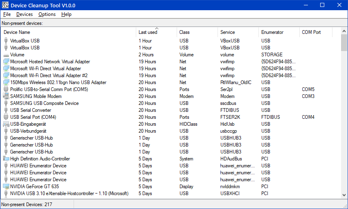Open the File menu
The image size is (348, 209).
pyautogui.click(x=7, y=14)
